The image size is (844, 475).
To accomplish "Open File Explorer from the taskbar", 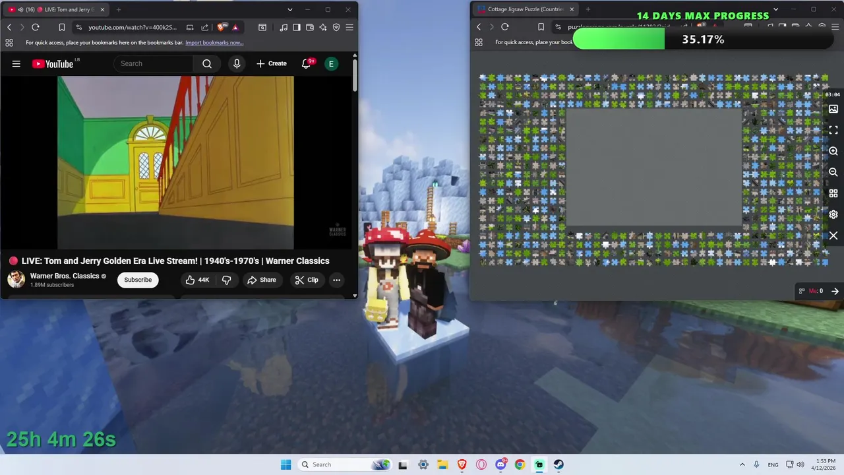I will 442,464.
